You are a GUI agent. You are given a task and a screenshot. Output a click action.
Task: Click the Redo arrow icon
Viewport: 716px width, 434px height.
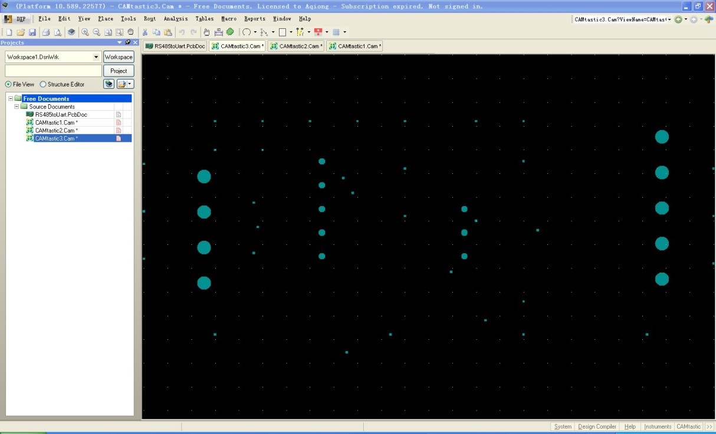coord(193,32)
